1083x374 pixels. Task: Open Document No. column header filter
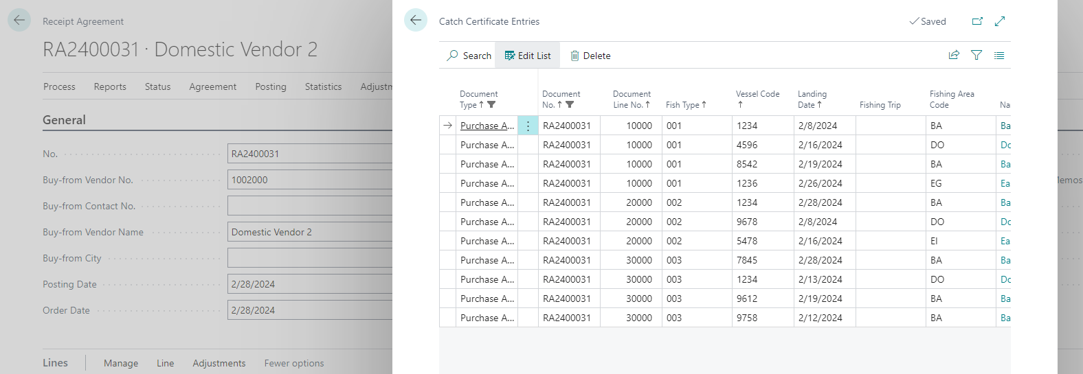click(x=570, y=105)
